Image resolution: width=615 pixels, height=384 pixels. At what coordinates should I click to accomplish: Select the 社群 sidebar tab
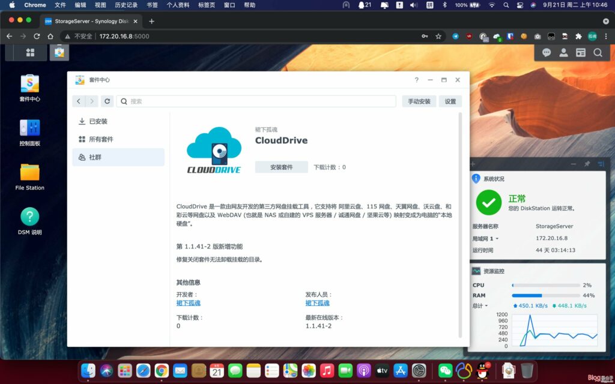[x=118, y=157]
